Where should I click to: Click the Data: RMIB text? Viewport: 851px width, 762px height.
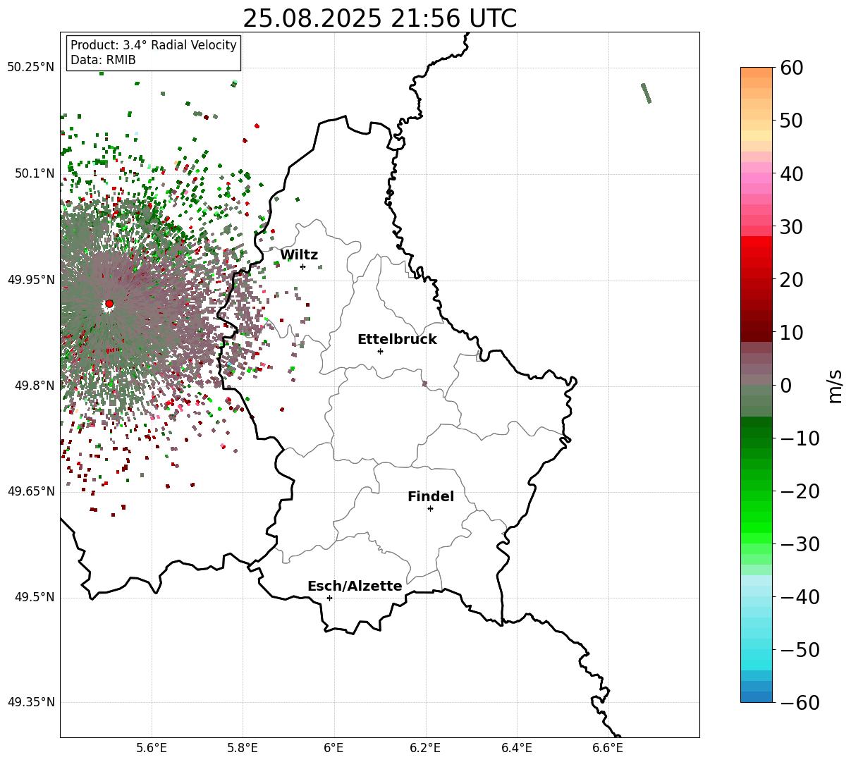tap(103, 60)
